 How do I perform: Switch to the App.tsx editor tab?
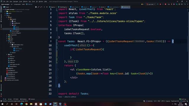(53, 7)
